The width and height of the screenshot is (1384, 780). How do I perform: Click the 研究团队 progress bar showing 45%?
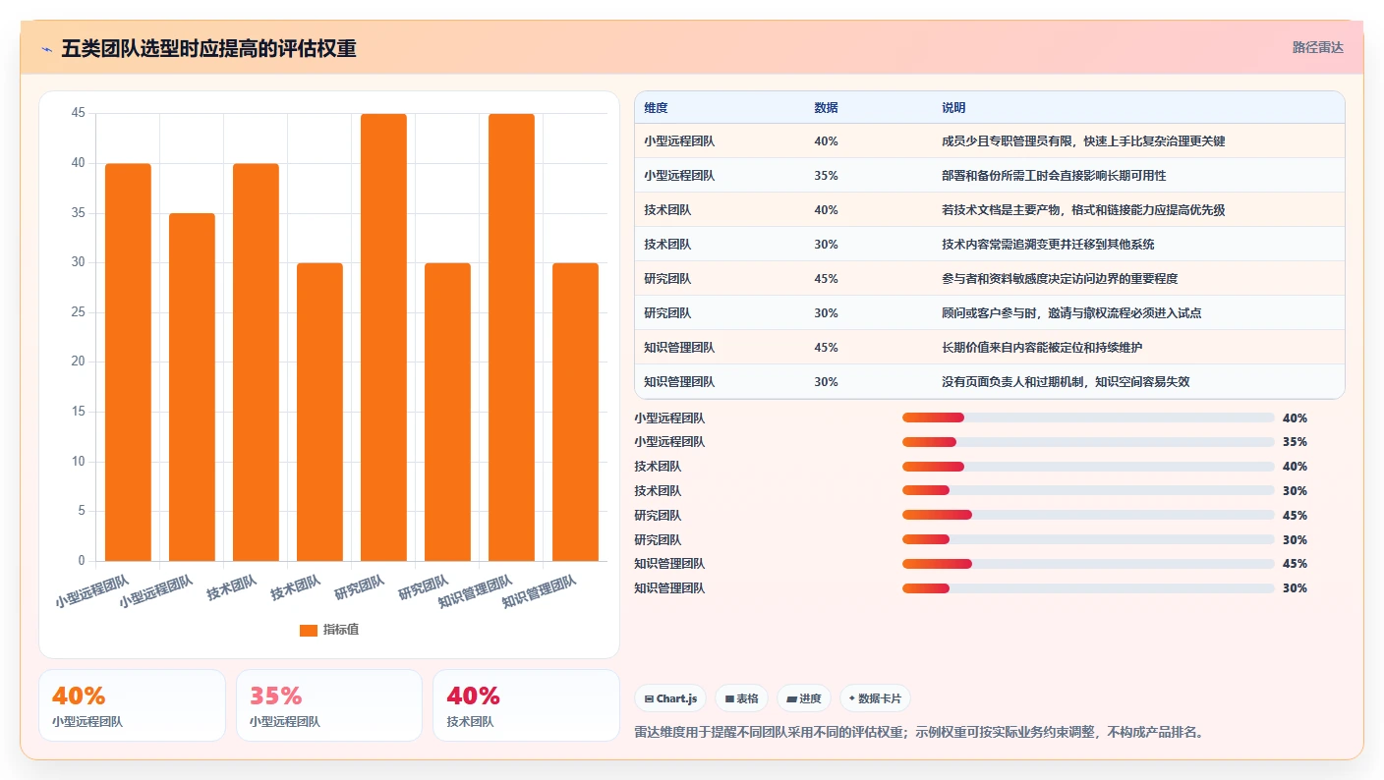point(1088,515)
